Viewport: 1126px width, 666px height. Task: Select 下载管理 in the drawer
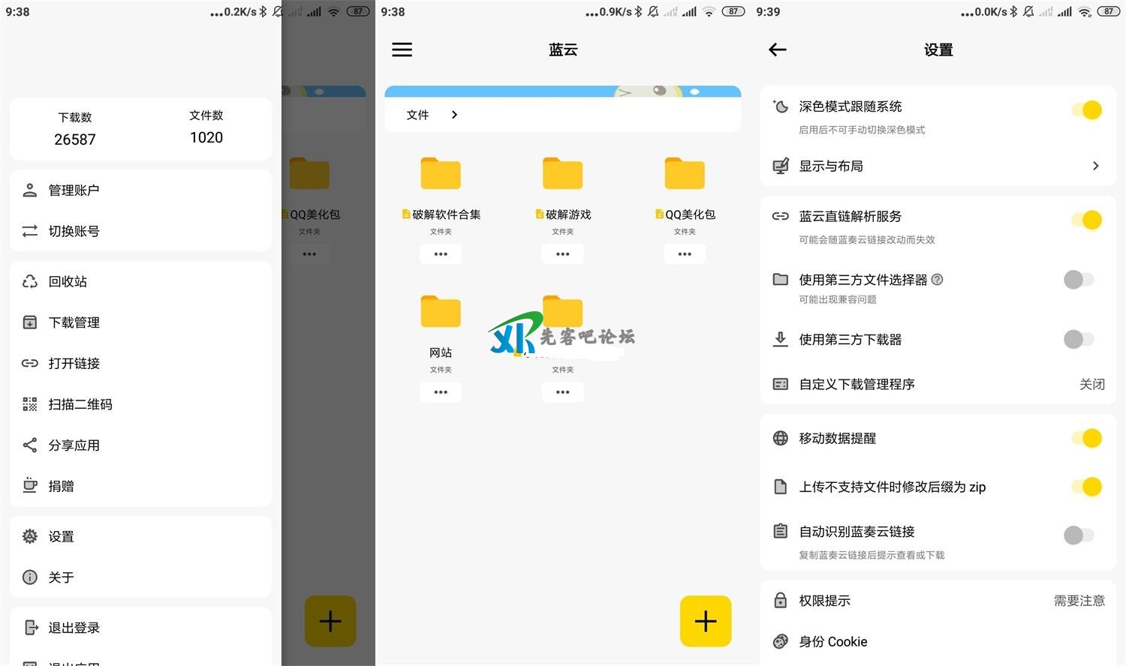click(x=74, y=322)
